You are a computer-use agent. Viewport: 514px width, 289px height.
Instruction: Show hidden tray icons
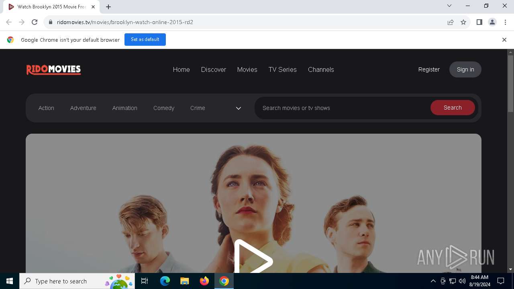[x=433, y=281]
